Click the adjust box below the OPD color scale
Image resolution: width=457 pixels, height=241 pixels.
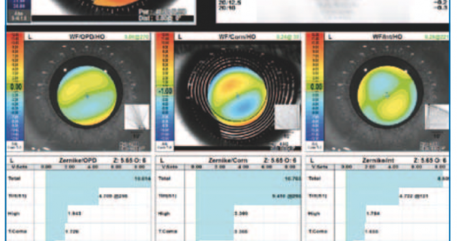click(x=15, y=146)
